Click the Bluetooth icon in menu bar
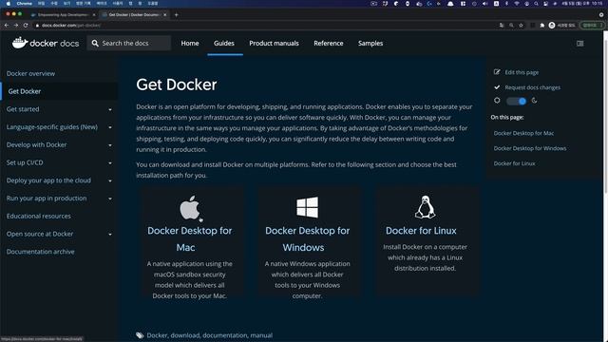The width and height of the screenshot is (608, 342). tap(506, 3)
